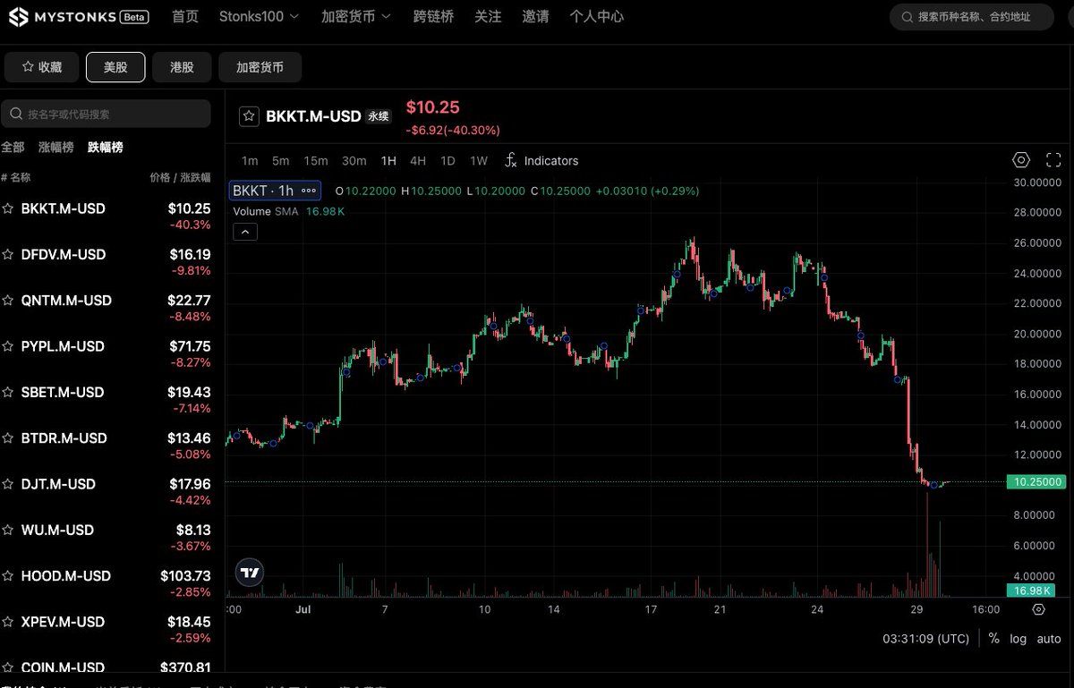
Task: Enter fullscreen chart mode
Action: tap(1053, 160)
